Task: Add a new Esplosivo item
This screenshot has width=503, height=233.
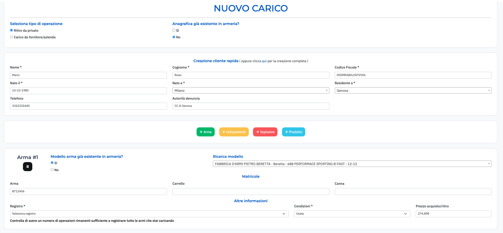Action: [x=265, y=132]
